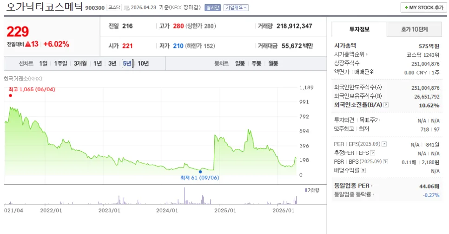Image resolution: width=449 pixels, height=234 pixels.
Task: Click the 전일 value 216
Action: point(127,26)
